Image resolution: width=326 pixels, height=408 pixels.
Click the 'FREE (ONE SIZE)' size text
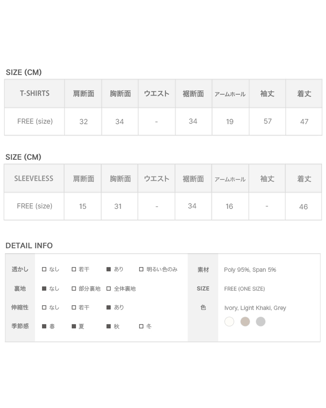tap(244, 289)
